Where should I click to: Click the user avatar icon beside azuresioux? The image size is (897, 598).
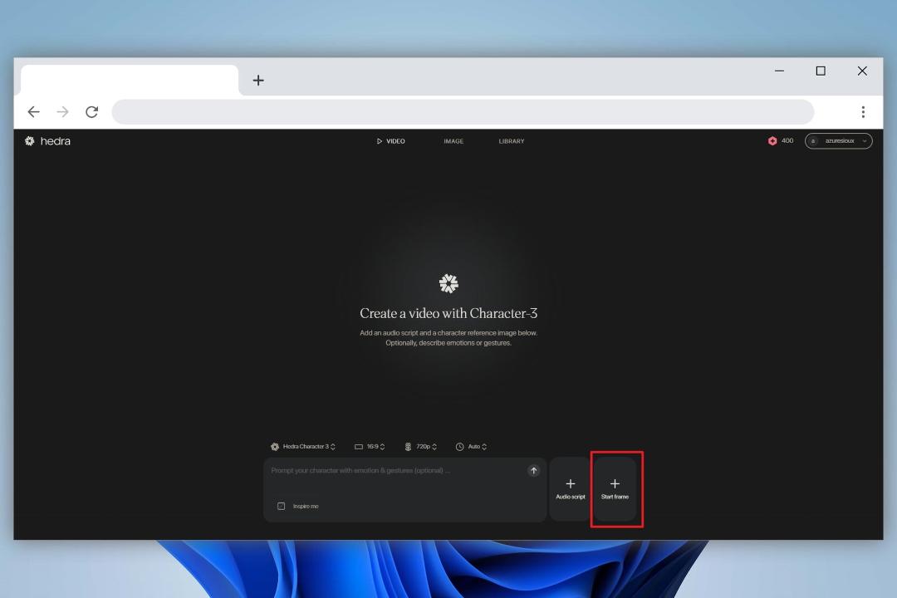pyautogui.click(x=813, y=140)
